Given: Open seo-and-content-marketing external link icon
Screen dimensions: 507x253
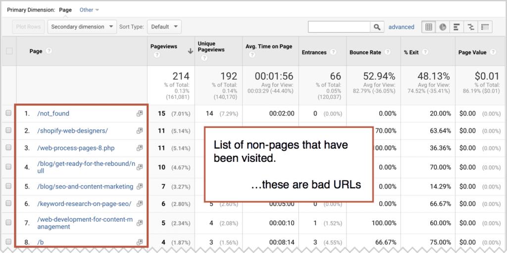Looking at the screenshot, I should 139,187.
